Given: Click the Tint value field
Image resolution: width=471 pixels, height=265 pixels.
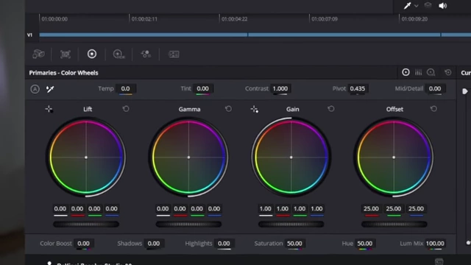Looking at the screenshot, I should [202, 88].
